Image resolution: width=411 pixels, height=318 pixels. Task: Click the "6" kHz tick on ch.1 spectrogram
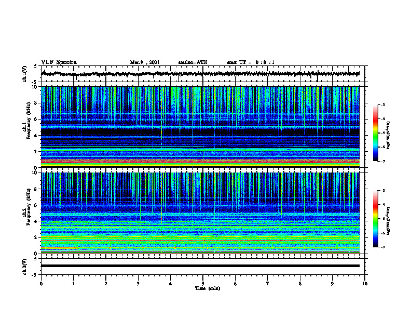(x=36, y=120)
